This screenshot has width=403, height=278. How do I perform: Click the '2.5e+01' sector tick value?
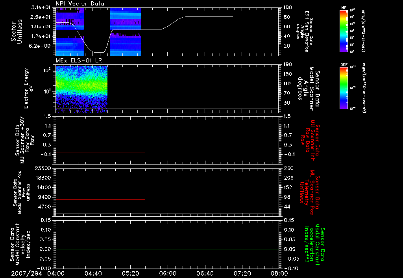[x=41, y=17]
